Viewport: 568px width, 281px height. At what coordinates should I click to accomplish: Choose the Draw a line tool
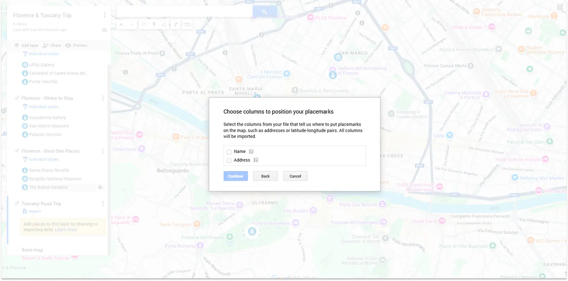164,25
